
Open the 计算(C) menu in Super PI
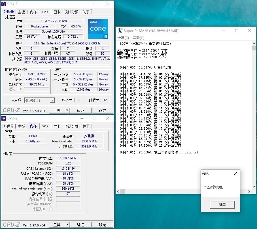pos(123,37)
